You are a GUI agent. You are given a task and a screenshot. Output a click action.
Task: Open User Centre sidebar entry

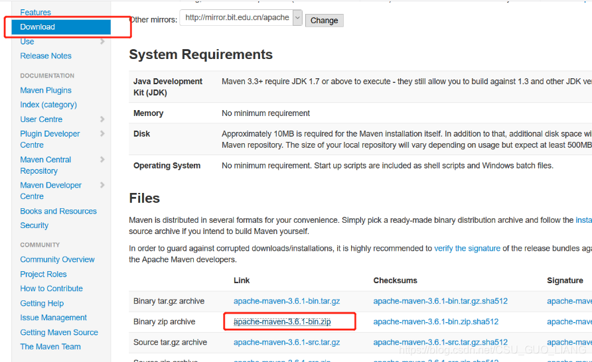click(x=41, y=119)
